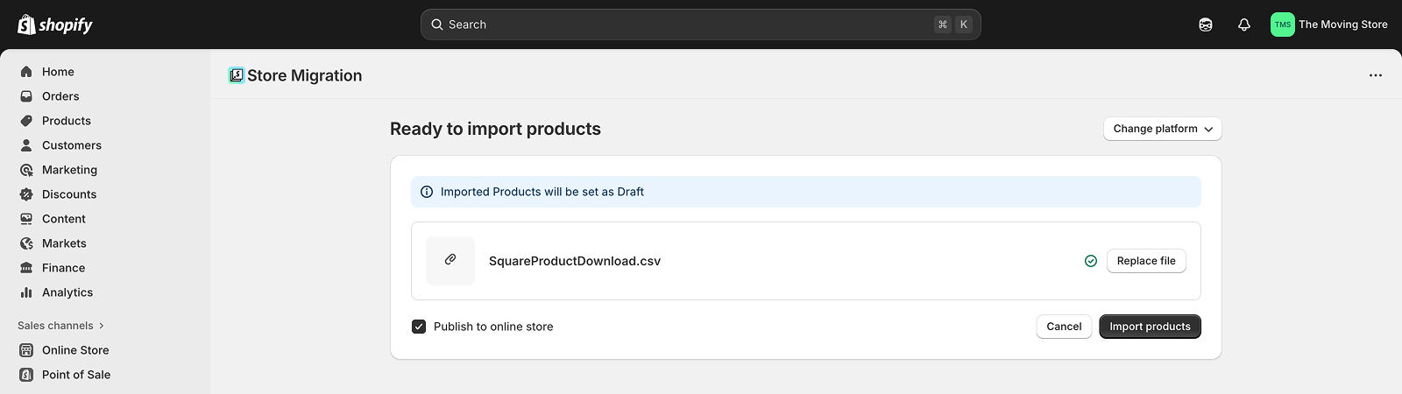
Task: Click the Content image icon
Action: (x=26, y=219)
